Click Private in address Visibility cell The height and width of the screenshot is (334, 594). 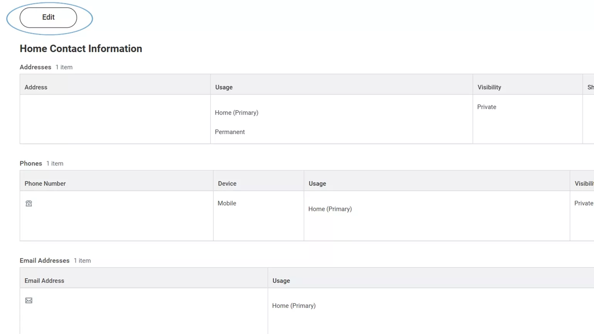pyautogui.click(x=487, y=107)
